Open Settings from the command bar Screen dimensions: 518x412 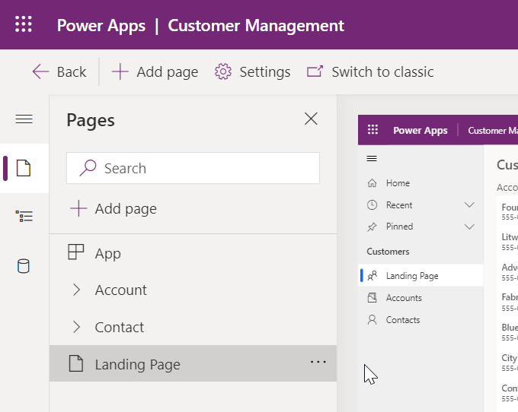(x=252, y=72)
